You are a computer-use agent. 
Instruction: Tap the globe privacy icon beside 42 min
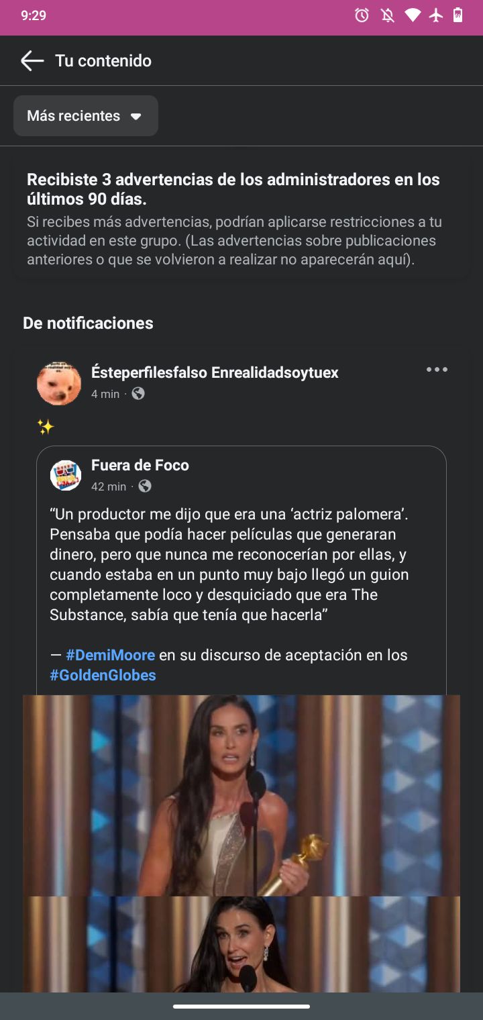pos(145,486)
